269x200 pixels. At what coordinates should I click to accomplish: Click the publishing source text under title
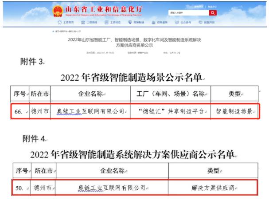pyautogui.click(x=138, y=53)
